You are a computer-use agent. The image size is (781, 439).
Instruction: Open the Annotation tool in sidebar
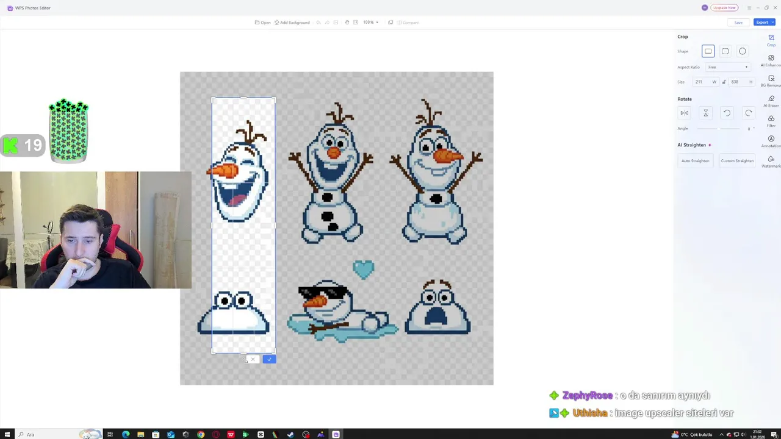[771, 141]
